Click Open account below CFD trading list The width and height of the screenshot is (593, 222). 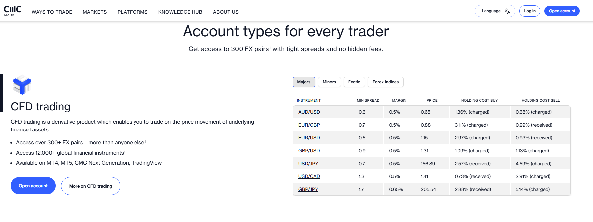[33, 186]
